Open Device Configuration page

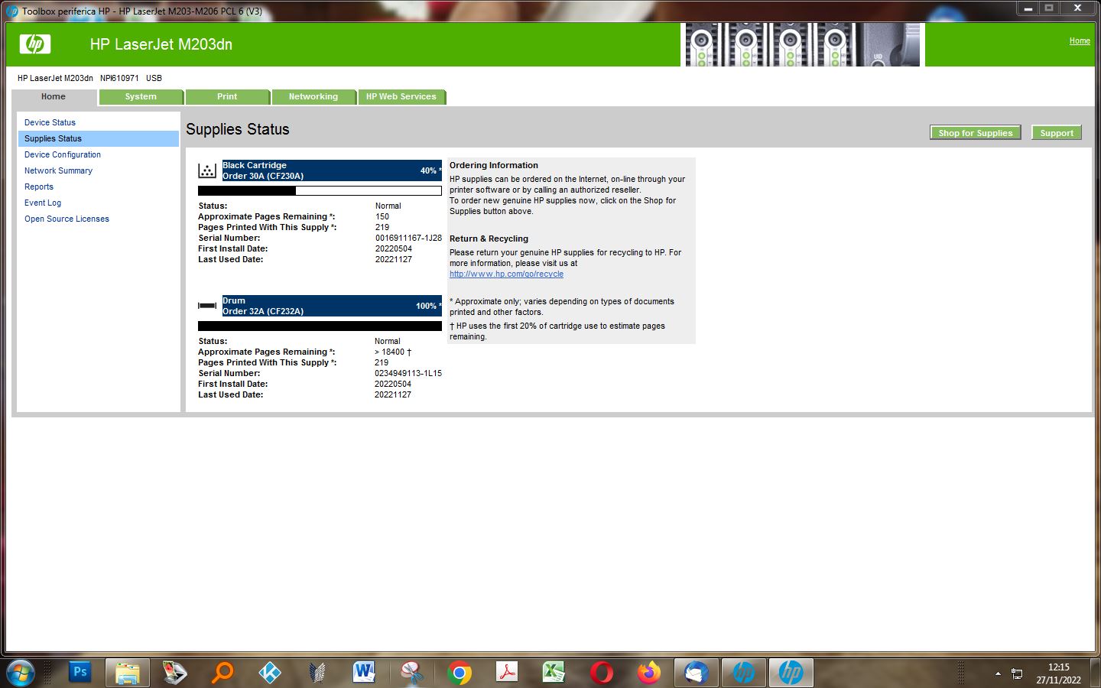pyautogui.click(x=63, y=154)
